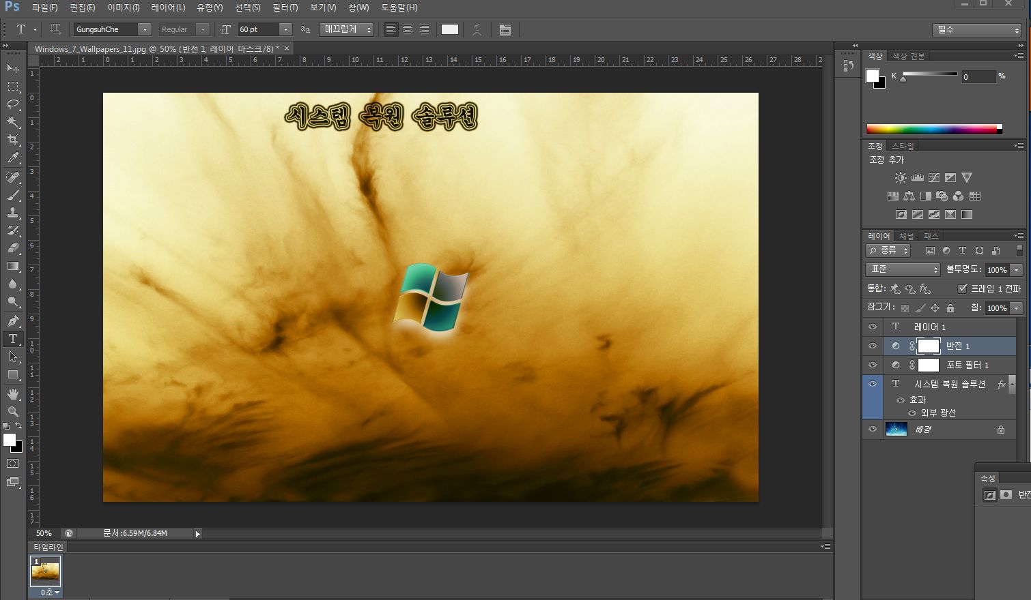
Task: Open the 매끄럽게 anti-aliasing dropdown
Action: click(x=348, y=29)
